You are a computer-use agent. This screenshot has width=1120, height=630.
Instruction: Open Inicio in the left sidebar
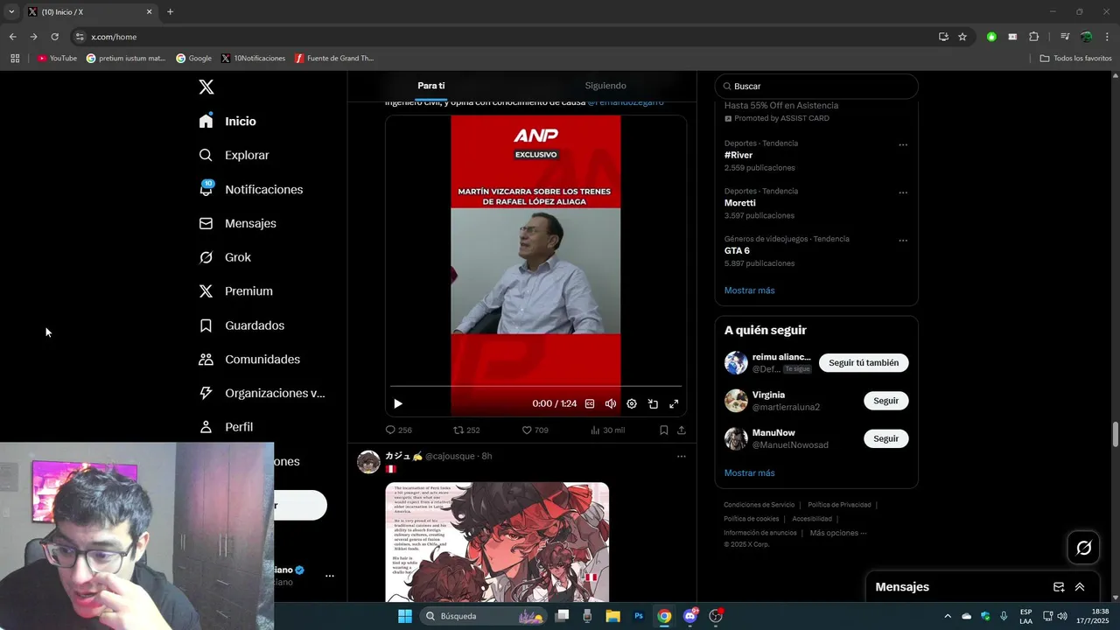pos(228,122)
